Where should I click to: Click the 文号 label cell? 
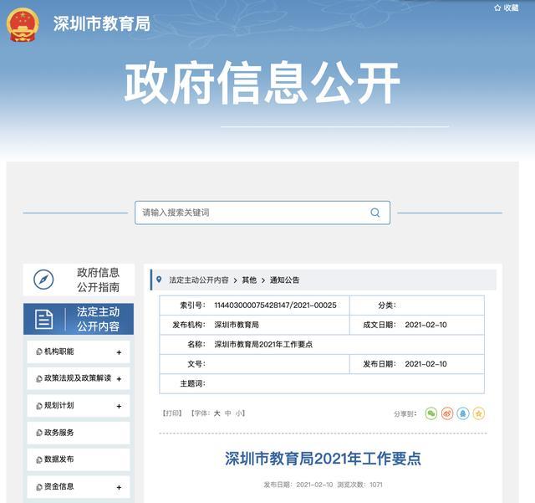click(196, 364)
